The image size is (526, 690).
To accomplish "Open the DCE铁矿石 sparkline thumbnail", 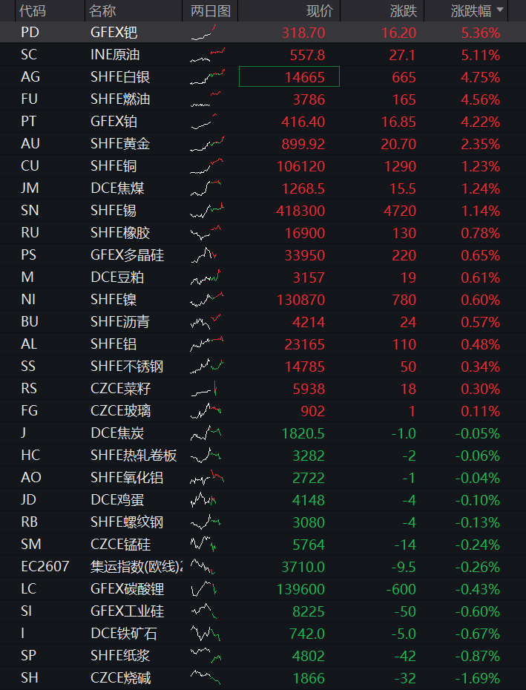I will point(206,633).
